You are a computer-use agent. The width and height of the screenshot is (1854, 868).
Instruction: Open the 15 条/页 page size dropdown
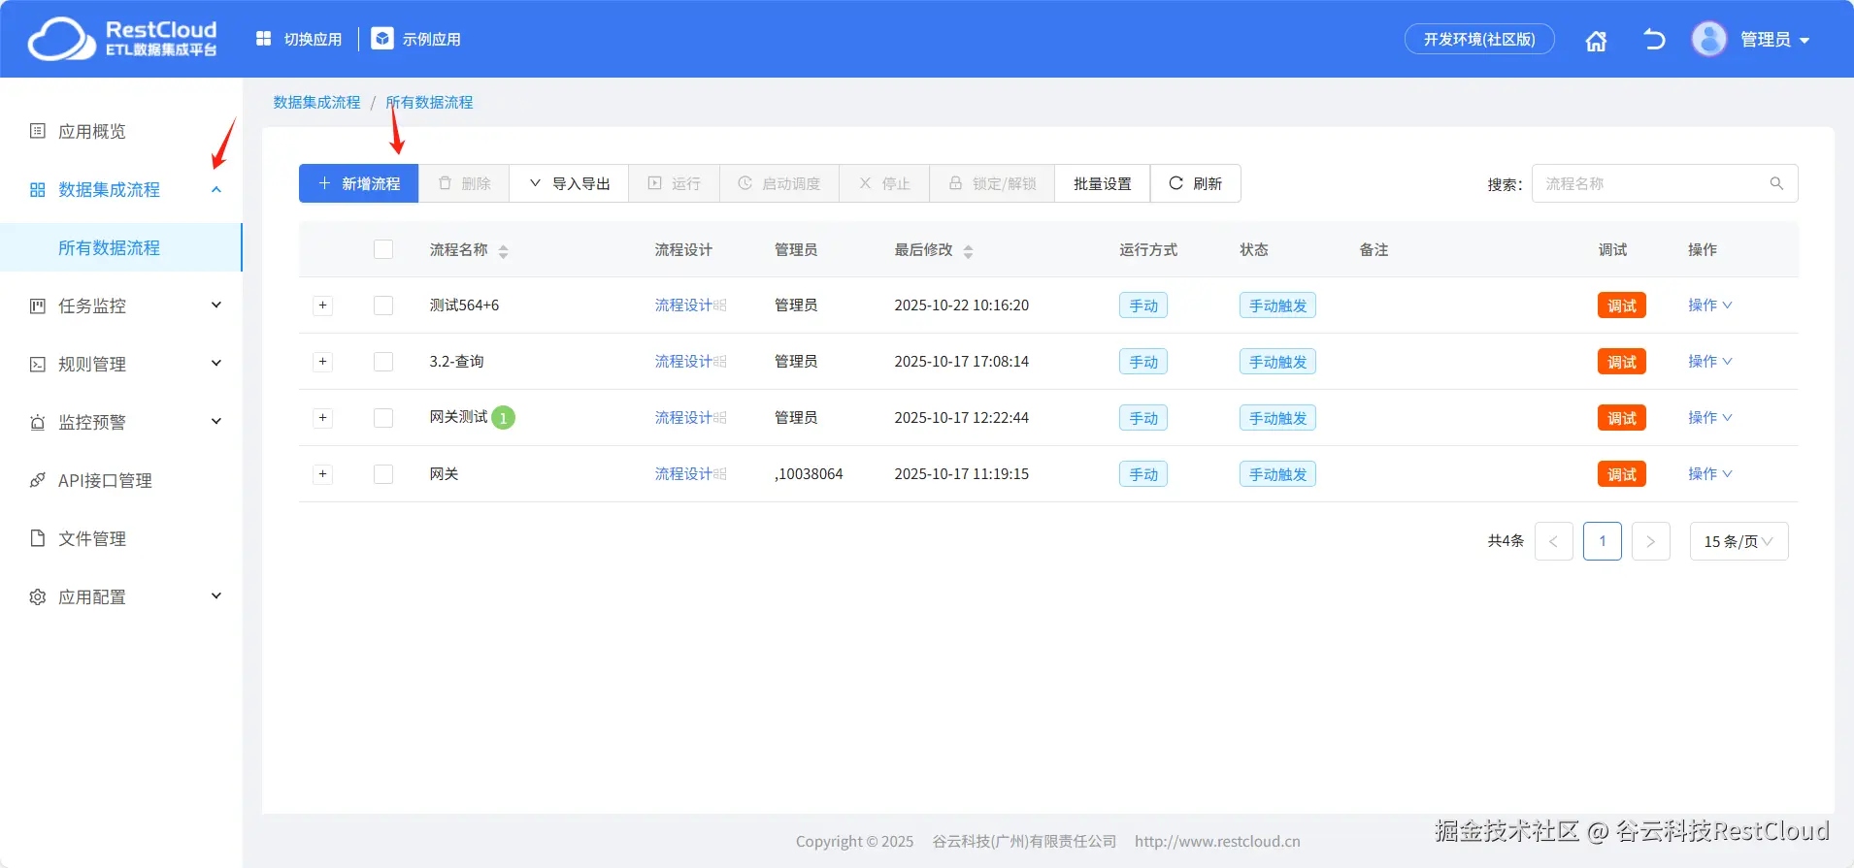click(1738, 541)
